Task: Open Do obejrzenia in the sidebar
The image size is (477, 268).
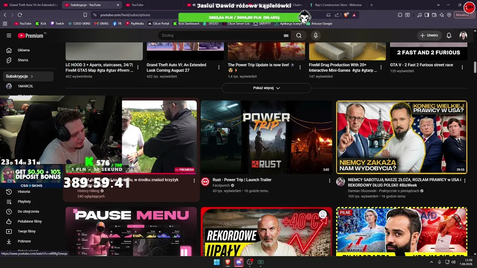Action: click(28, 211)
